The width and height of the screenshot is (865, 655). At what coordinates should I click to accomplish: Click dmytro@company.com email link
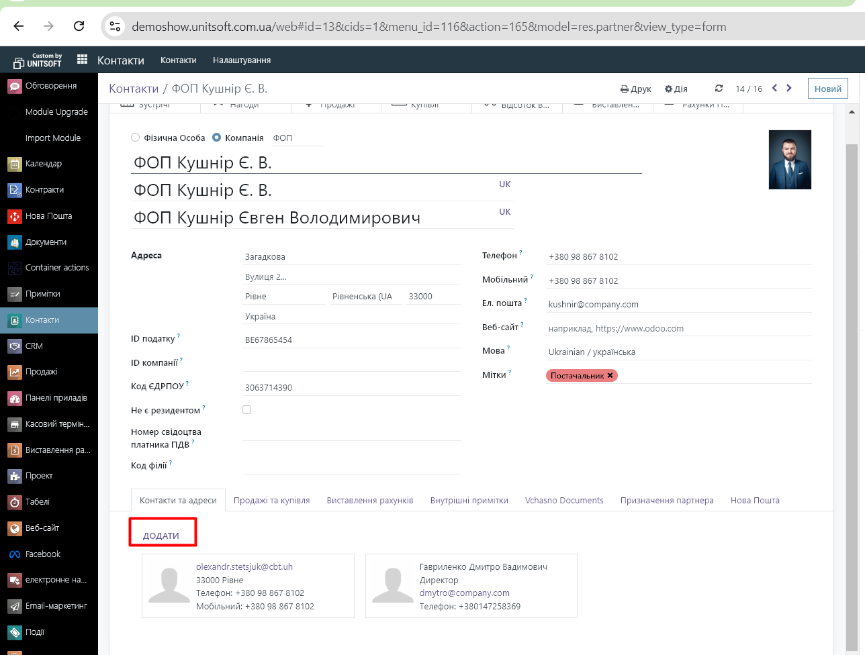(465, 593)
